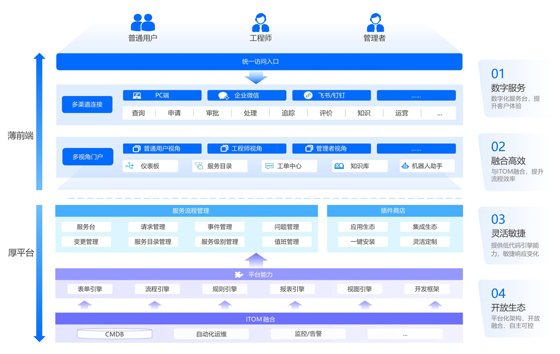Open the 飞书/钉钉 channel tab
The height and width of the screenshot is (354, 560).
pos(331,96)
